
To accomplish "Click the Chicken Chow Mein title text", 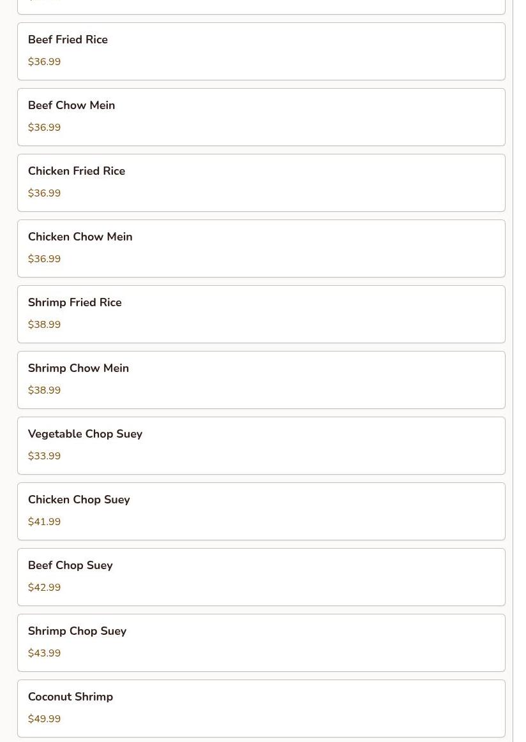I will (x=80, y=237).
